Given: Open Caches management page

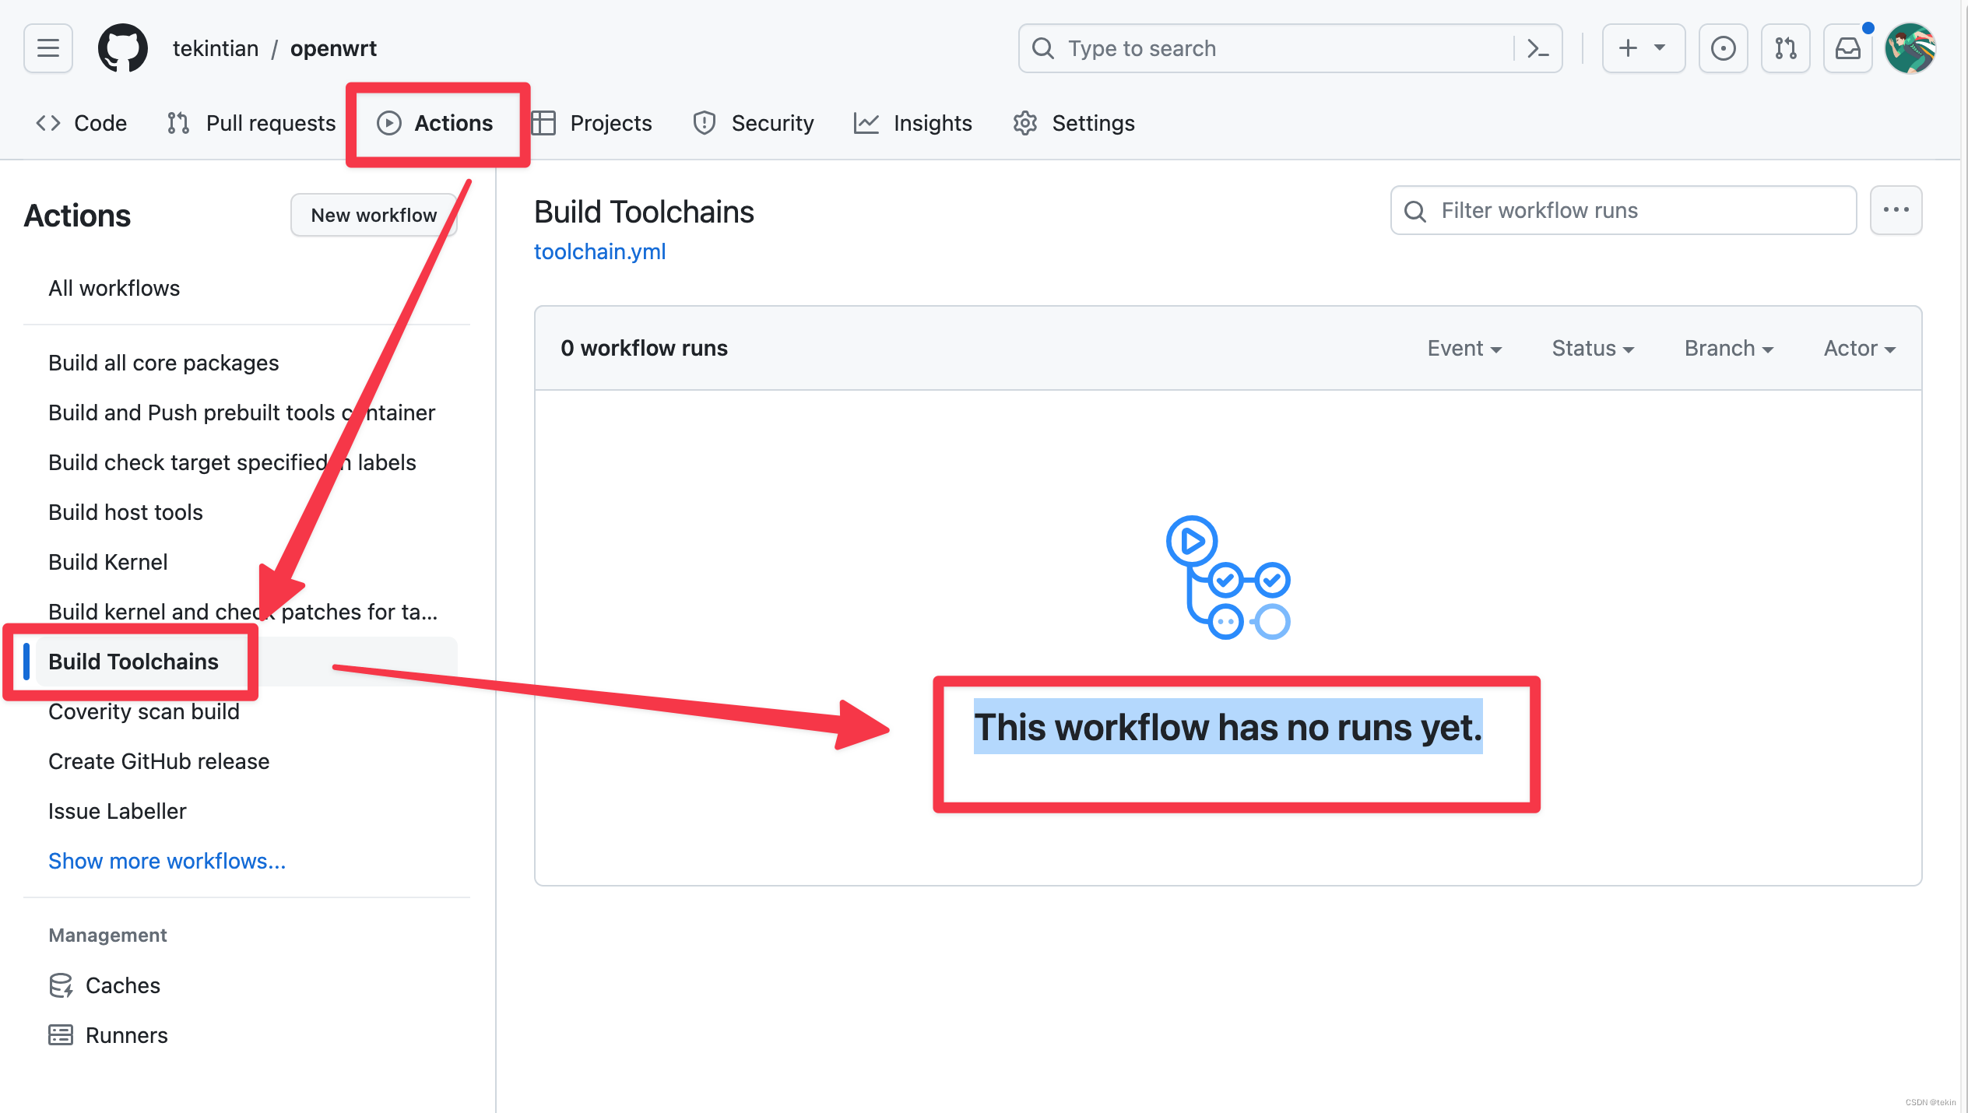Looking at the screenshot, I should point(247,985).
